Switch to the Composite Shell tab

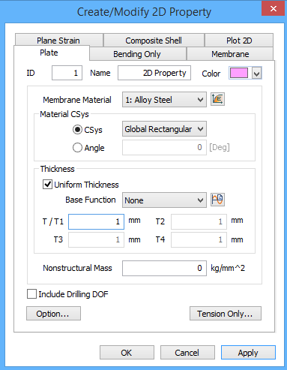pyautogui.click(x=154, y=40)
